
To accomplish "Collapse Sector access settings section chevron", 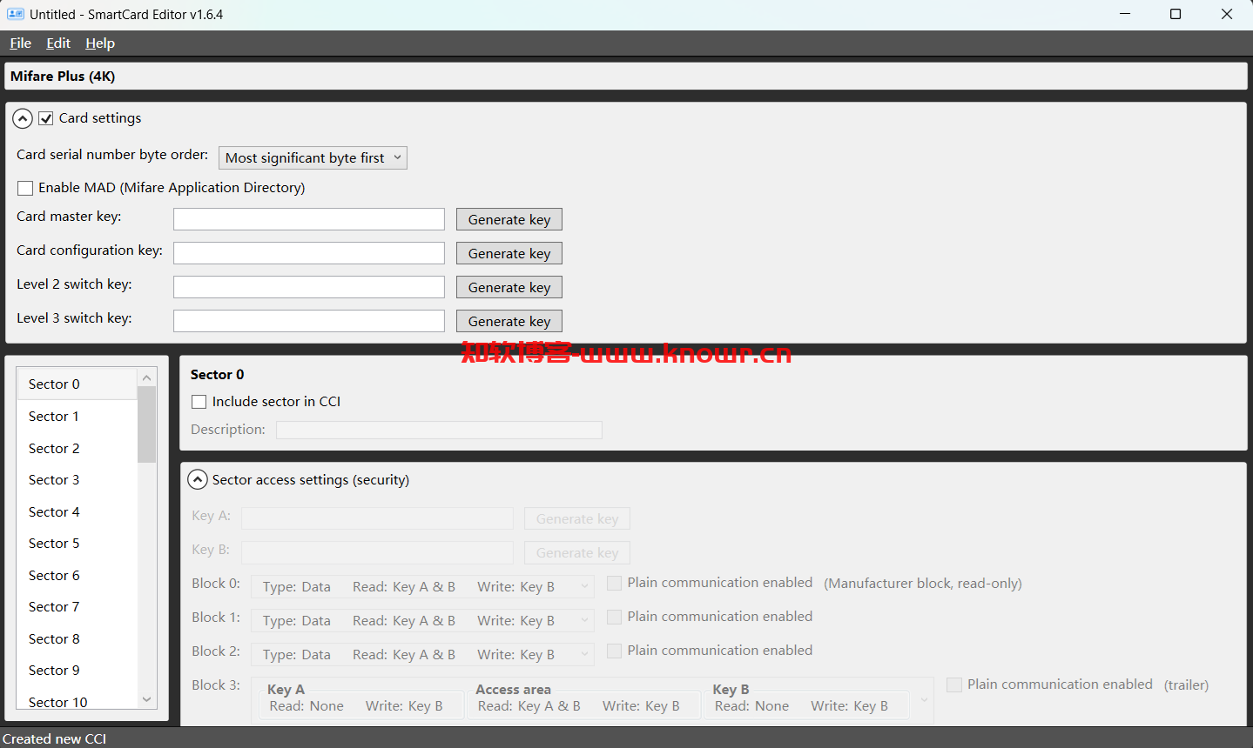I will [198, 480].
